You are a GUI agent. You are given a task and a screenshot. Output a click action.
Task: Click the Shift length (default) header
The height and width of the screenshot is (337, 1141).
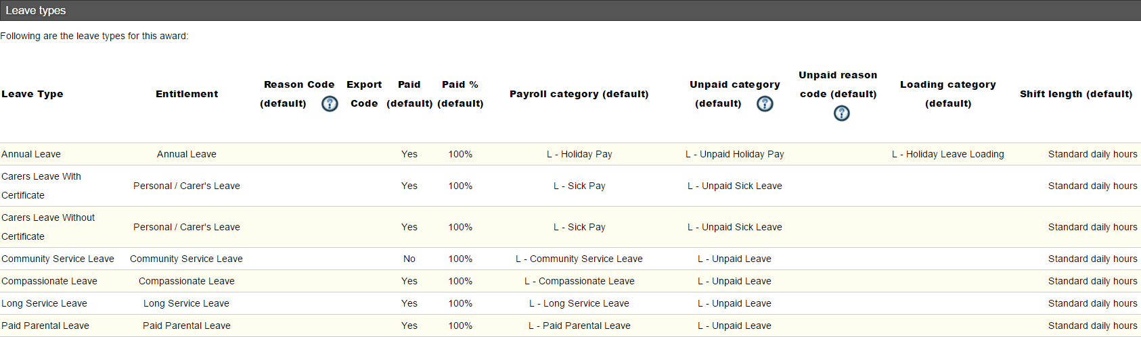[x=1076, y=94]
